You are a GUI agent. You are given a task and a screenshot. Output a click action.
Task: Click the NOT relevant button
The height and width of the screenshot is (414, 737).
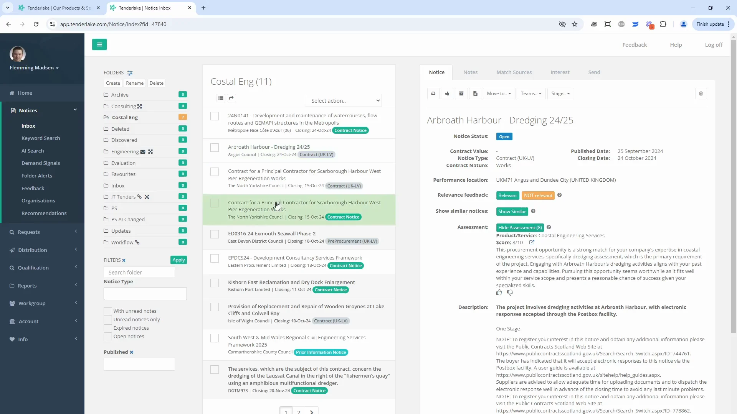538,195
